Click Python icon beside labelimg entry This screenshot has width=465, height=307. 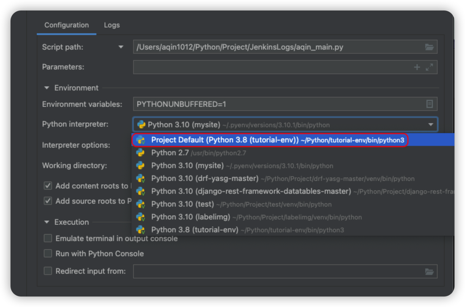140,217
